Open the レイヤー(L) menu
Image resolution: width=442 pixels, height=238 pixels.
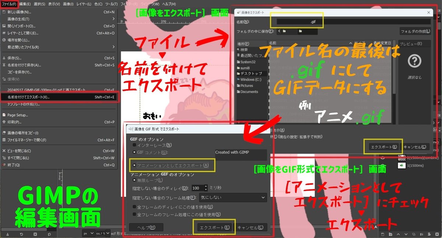pos(84,4)
